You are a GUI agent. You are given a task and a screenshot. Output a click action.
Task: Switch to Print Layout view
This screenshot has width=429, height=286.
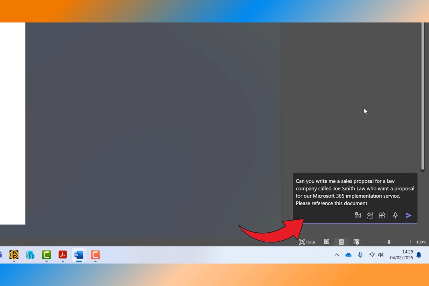[341, 242]
